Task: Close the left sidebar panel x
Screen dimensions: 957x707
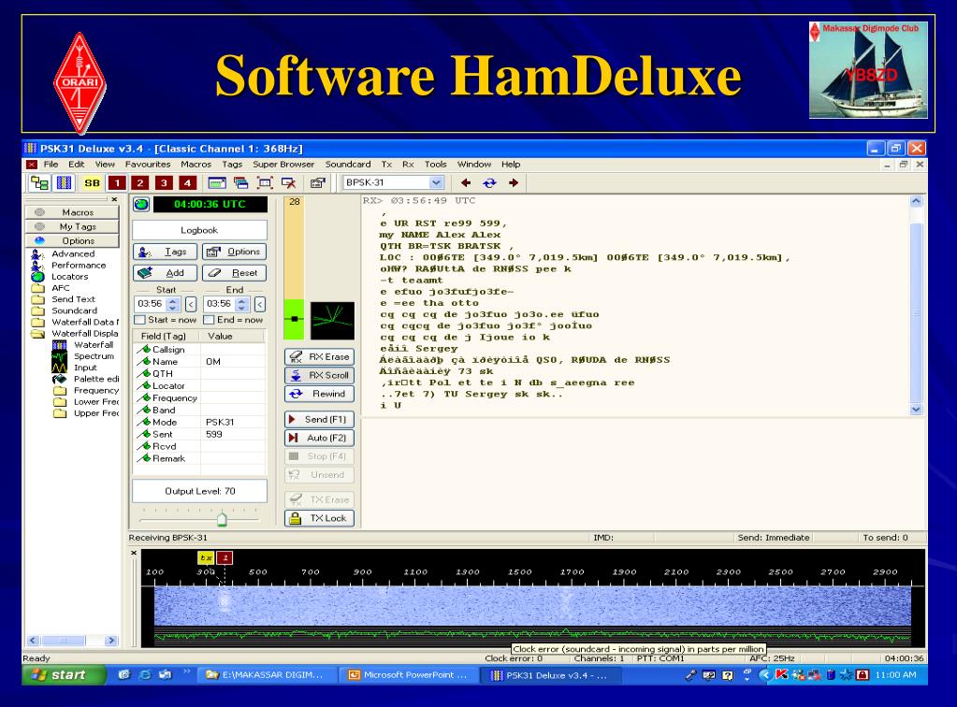Action: [x=114, y=199]
